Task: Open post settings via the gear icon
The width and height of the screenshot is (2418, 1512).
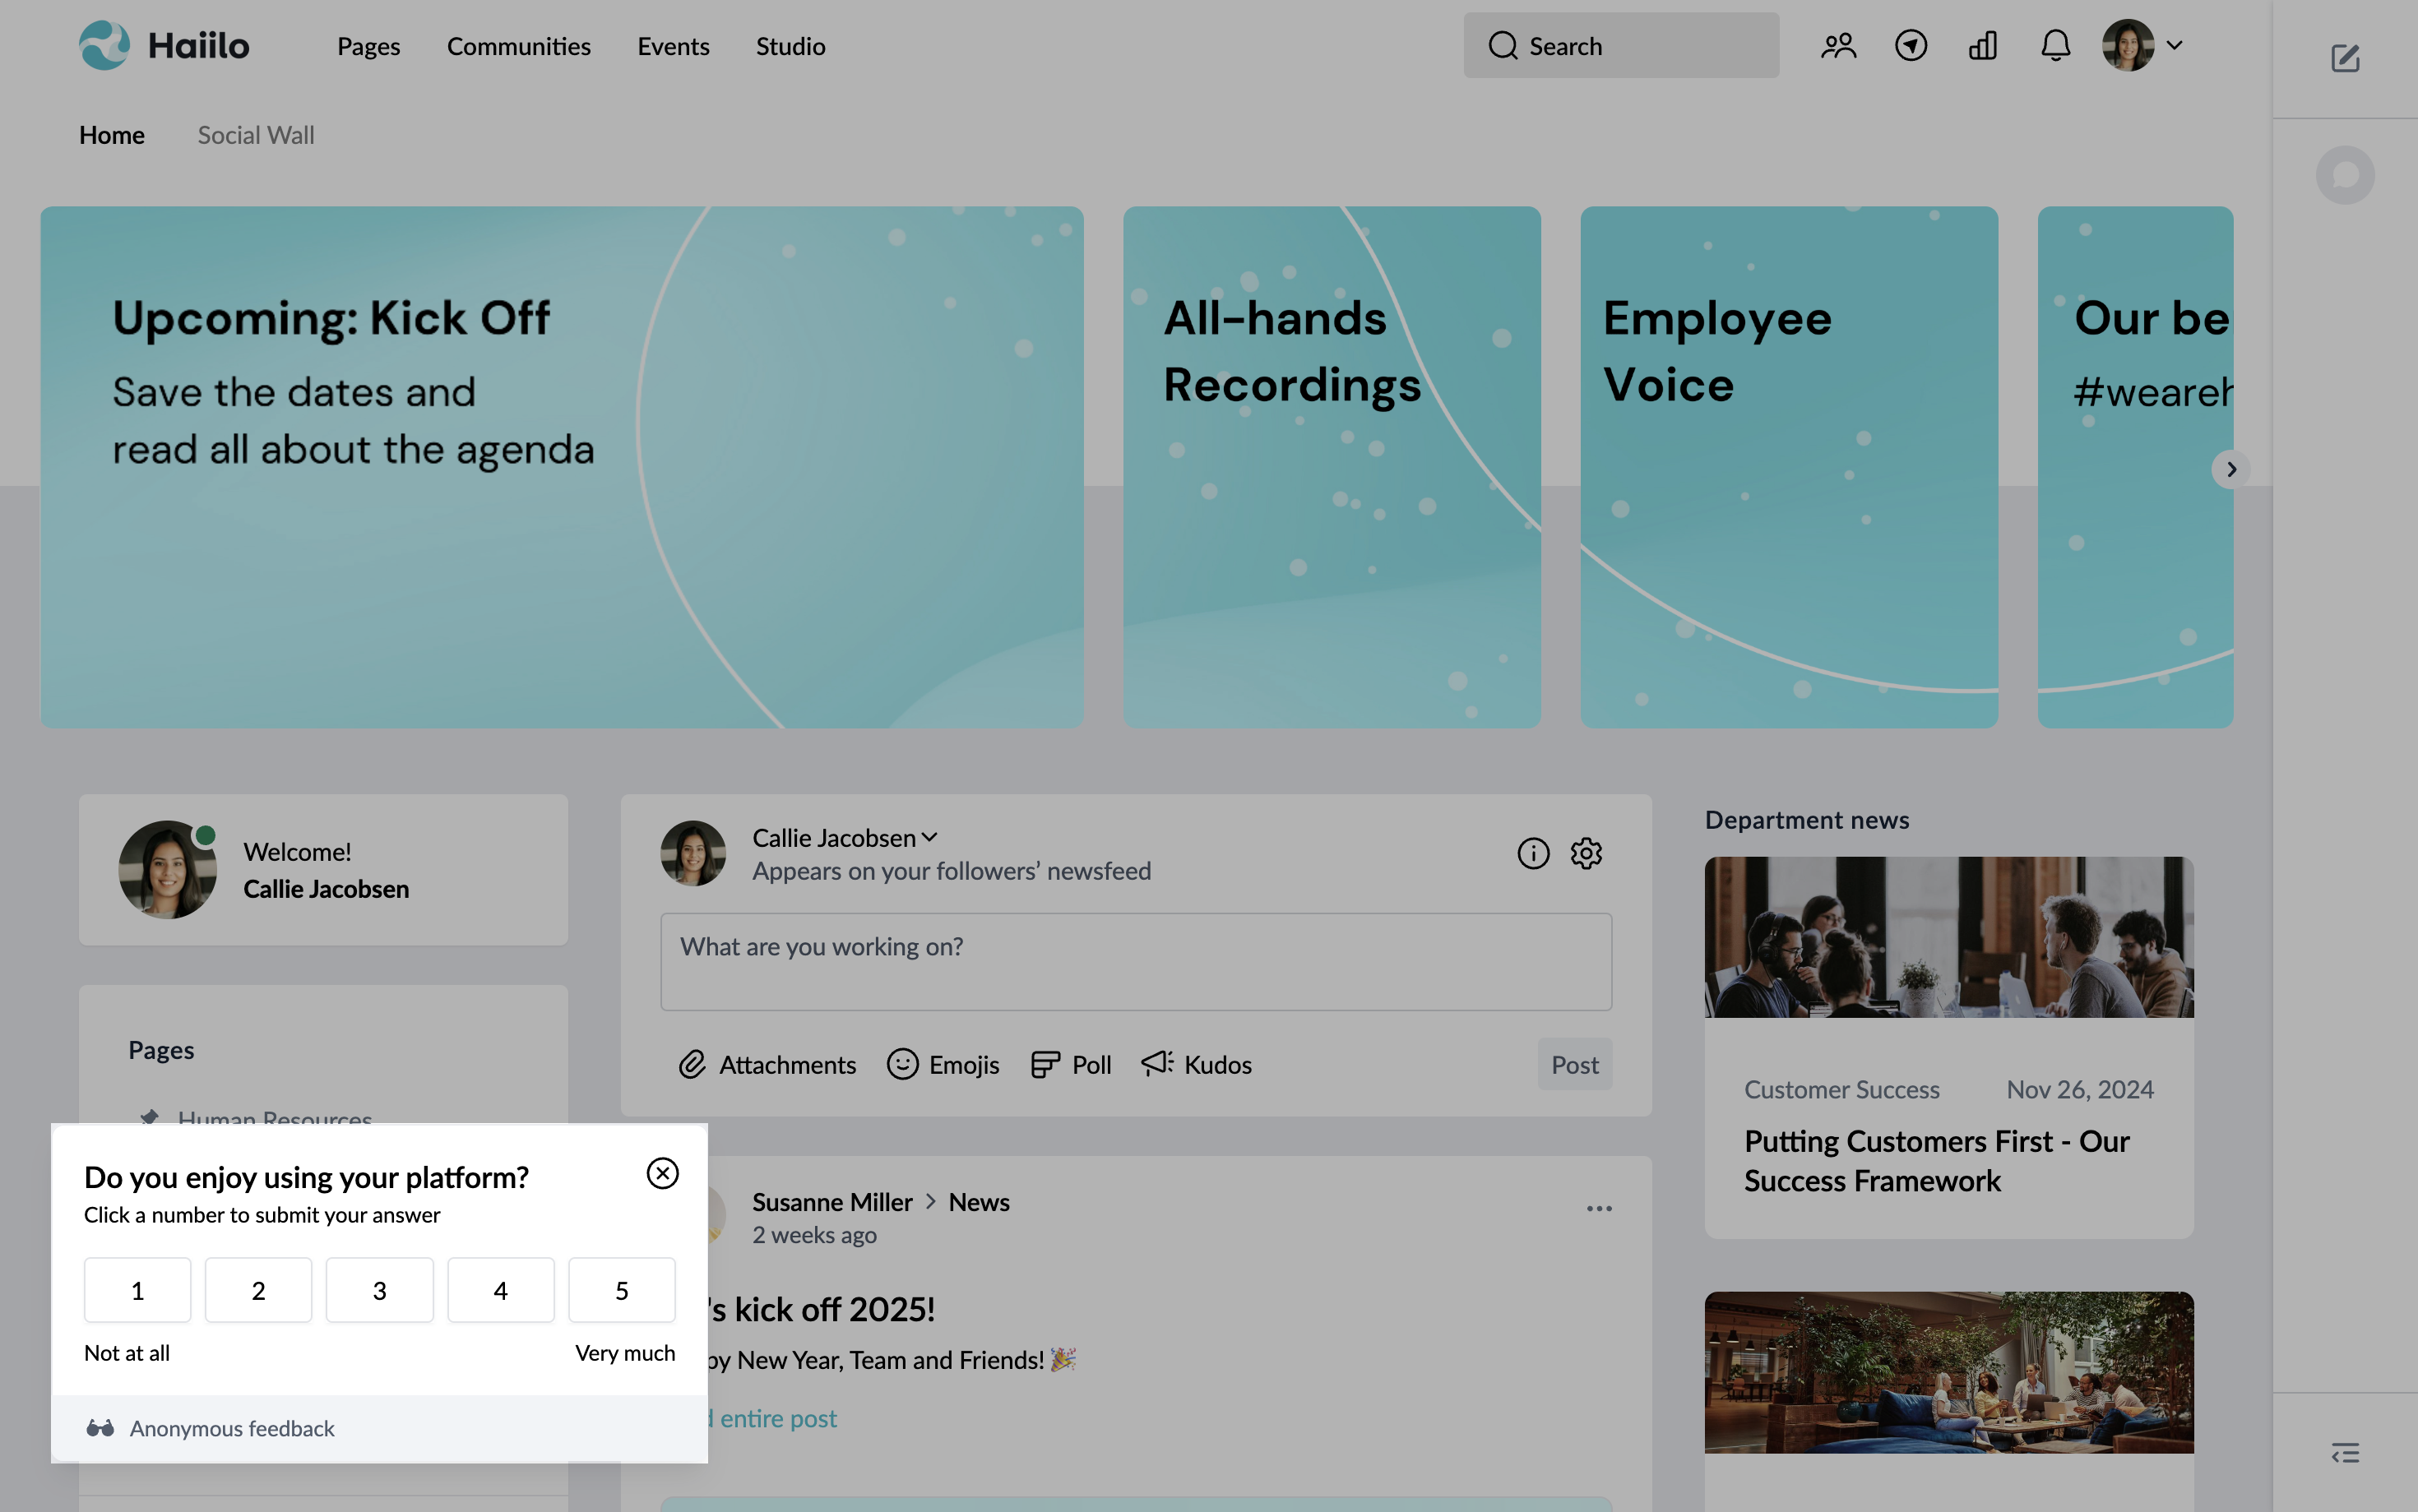Action: 1585,853
